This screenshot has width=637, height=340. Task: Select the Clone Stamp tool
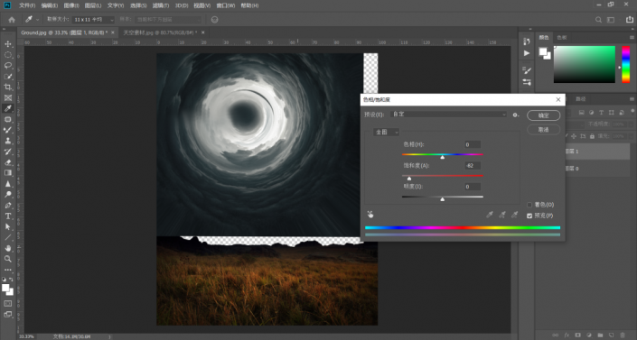[x=8, y=141]
